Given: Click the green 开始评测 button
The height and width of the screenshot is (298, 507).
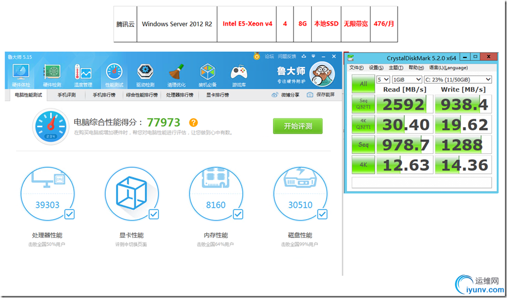Looking at the screenshot, I should [298, 126].
